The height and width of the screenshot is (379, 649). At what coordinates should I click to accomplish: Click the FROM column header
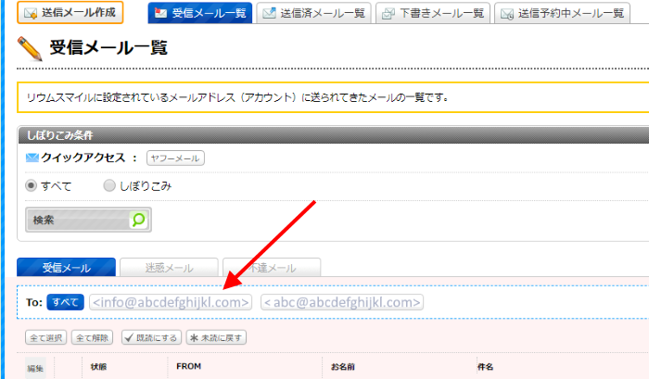[x=189, y=366]
